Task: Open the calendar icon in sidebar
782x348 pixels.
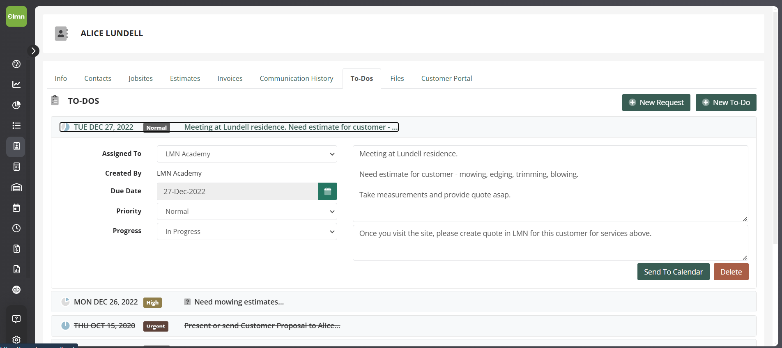Action: pos(16,208)
